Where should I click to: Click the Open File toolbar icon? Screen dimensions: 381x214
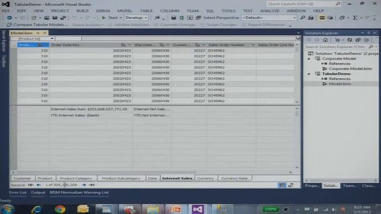click(x=46, y=18)
